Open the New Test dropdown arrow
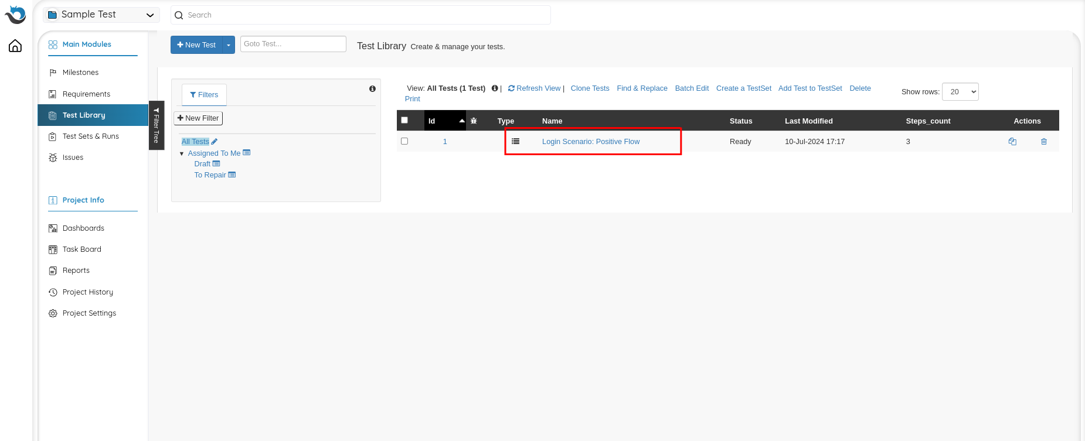 pos(229,45)
